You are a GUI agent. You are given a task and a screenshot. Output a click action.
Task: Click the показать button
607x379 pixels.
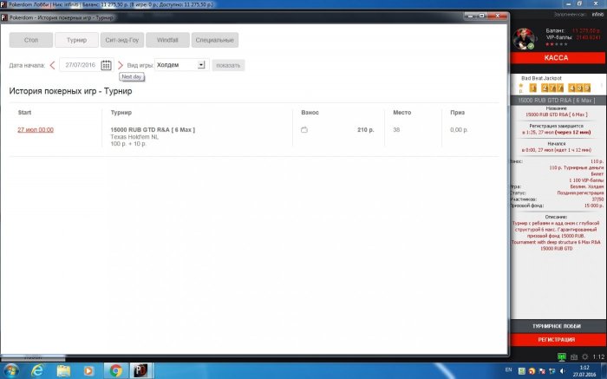point(228,65)
